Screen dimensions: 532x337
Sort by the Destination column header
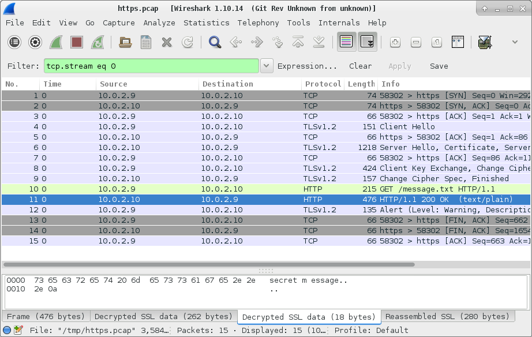point(250,84)
